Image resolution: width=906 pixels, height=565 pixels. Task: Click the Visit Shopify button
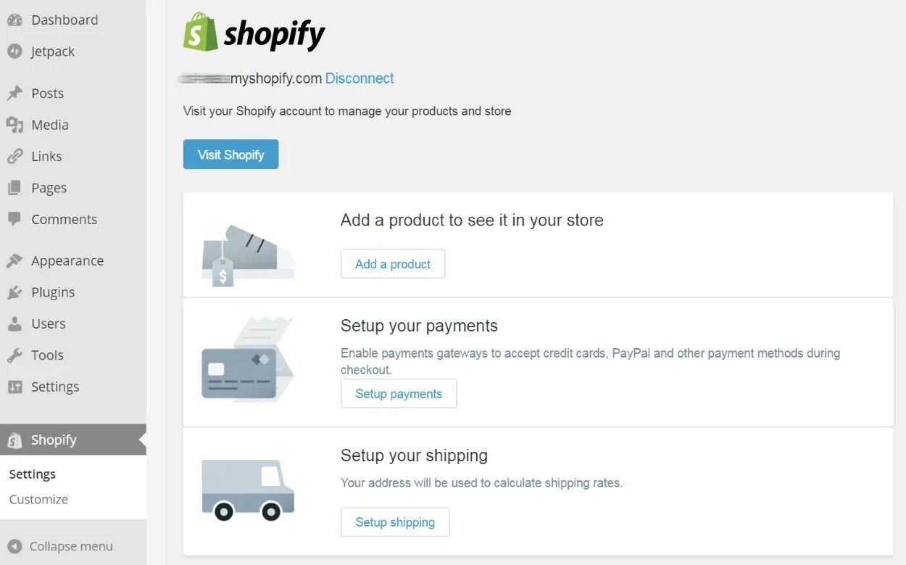click(x=230, y=154)
